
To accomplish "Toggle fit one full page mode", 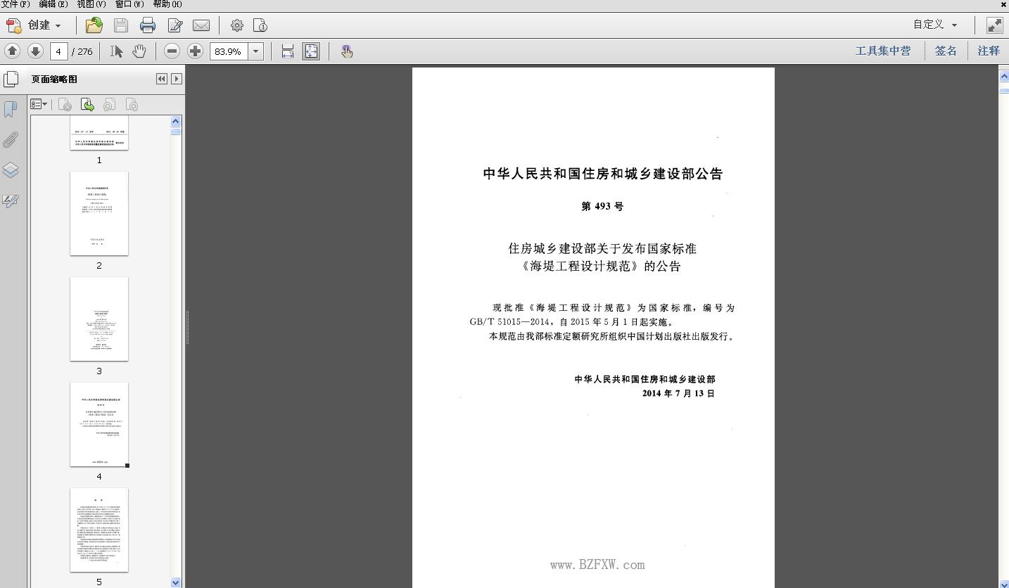I will click(310, 51).
